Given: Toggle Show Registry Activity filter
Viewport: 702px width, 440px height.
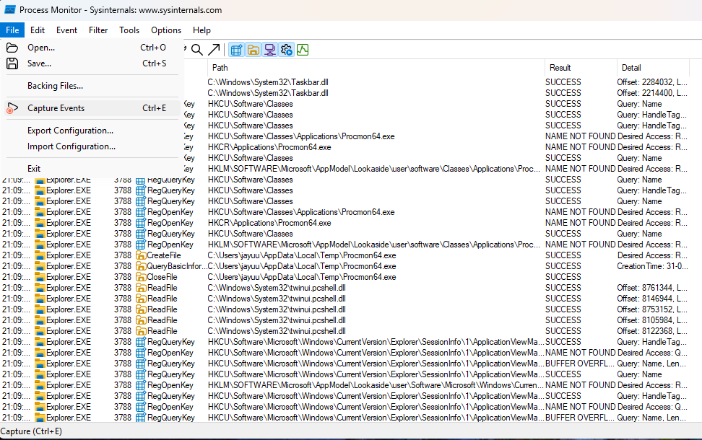Looking at the screenshot, I should tap(236, 50).
